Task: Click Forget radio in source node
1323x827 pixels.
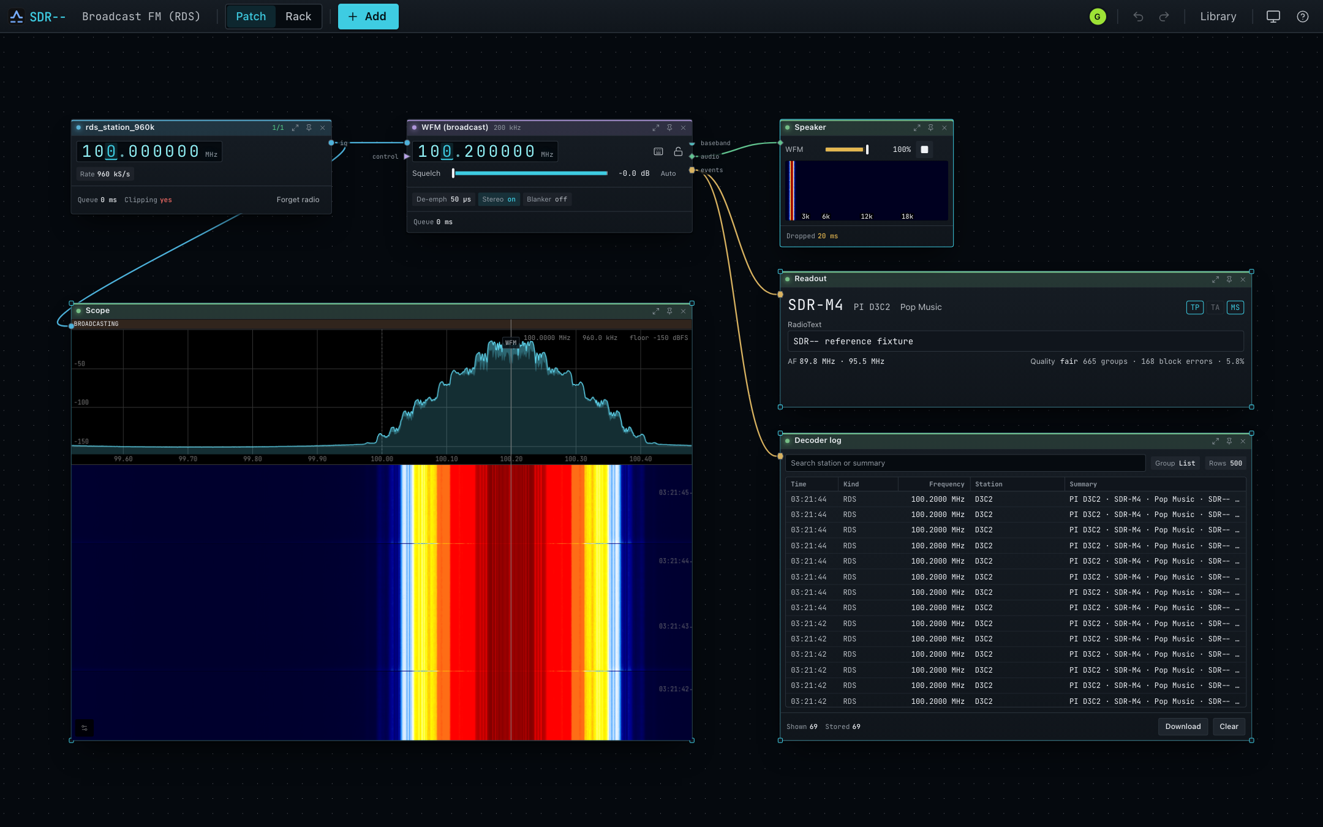Action: point(298,200)
